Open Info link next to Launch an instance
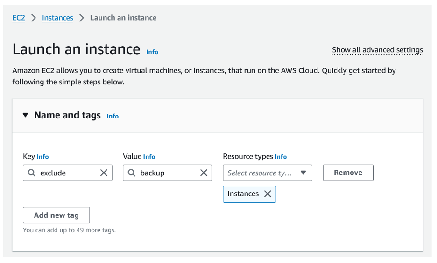Image resolution: width=437 pixels, height=263 pixels. click(x=152, y=52)
